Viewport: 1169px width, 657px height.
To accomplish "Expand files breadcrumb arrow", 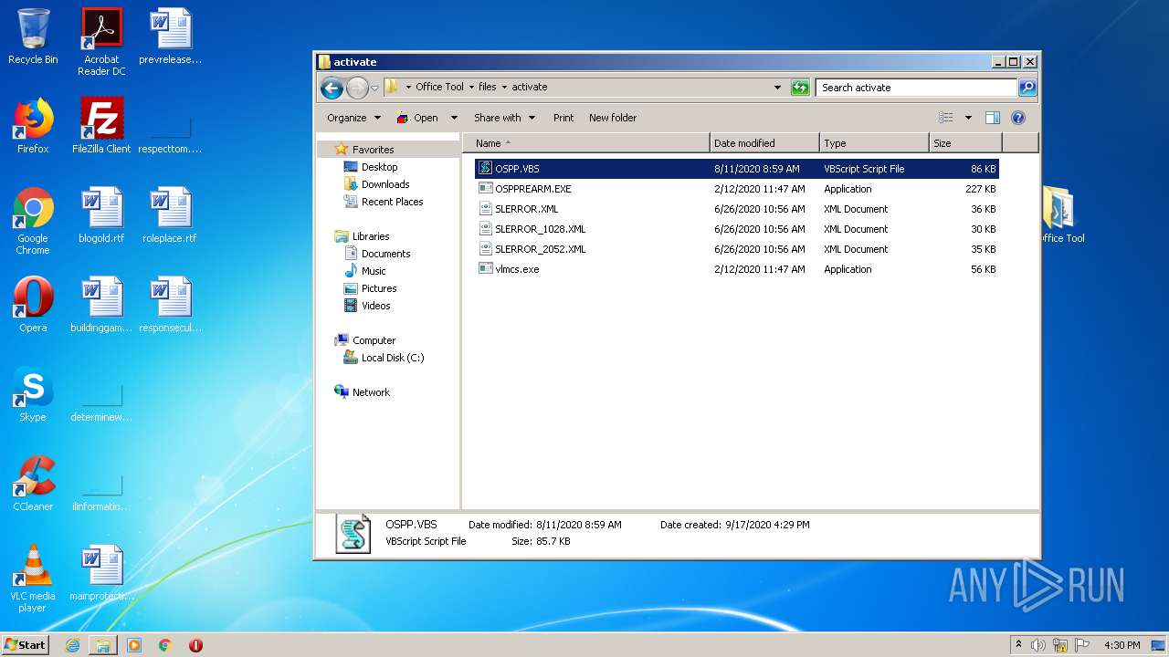I will point(504,88).
